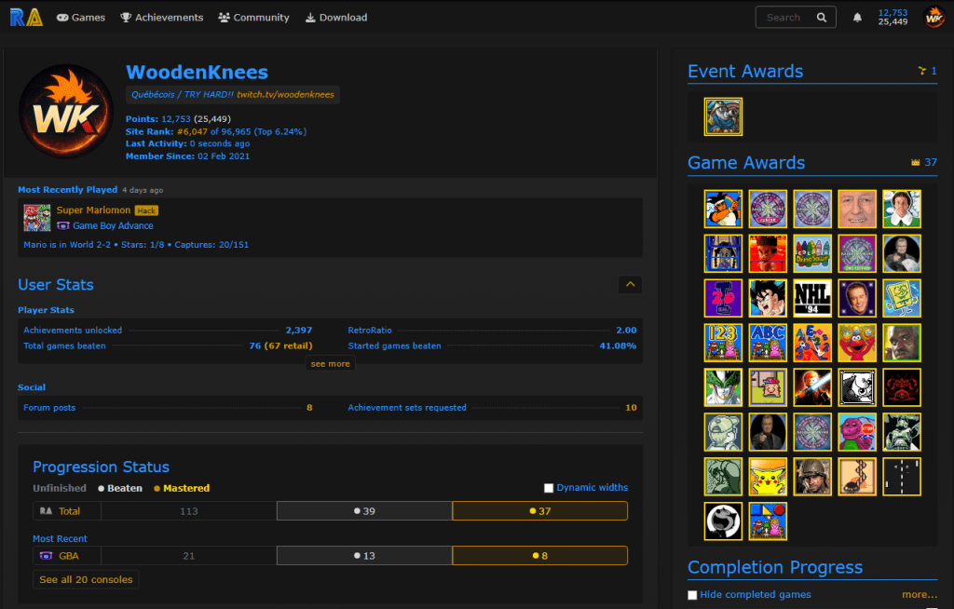The image size is (954, 609).
Task: Open the SpongeBob game award badge
Action: click(902, 298)
